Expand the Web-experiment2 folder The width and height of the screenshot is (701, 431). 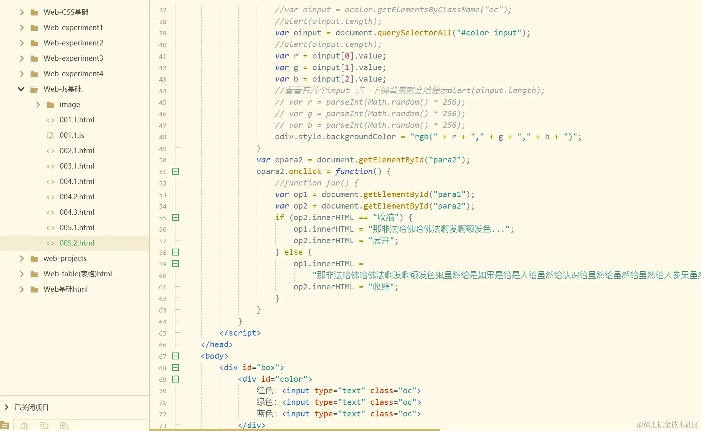pos(22,43)
